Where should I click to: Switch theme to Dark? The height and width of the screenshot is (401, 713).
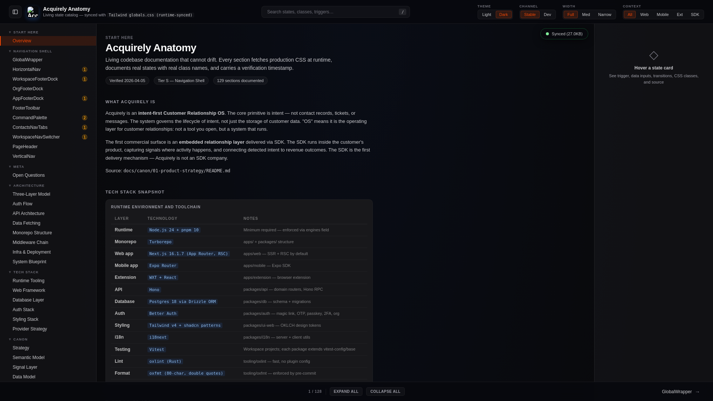coord(504,14)
